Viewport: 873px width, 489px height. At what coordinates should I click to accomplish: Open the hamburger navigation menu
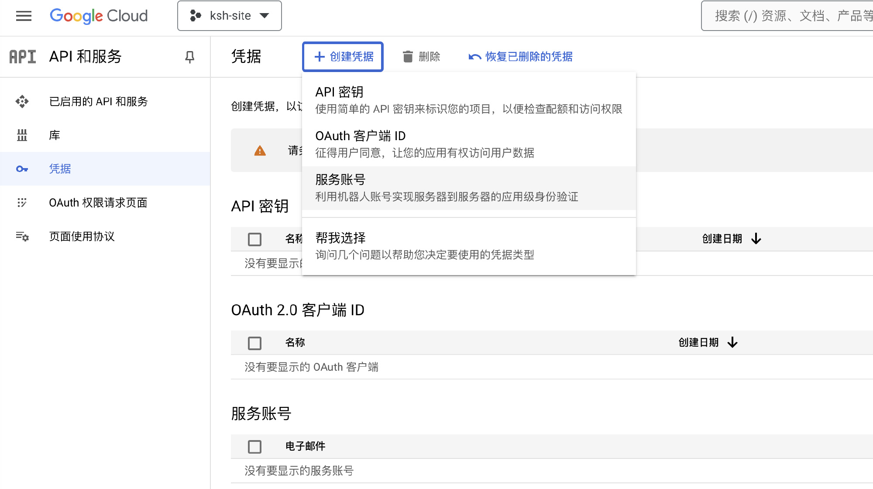(24, 16)
